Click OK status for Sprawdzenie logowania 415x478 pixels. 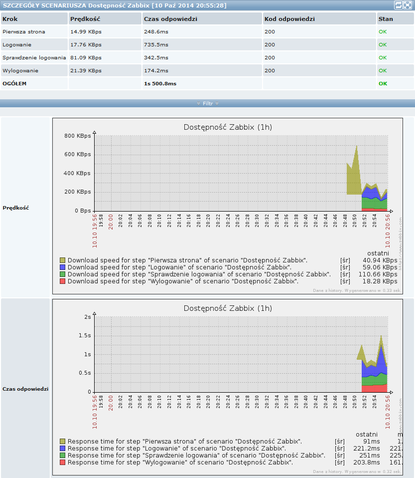[x=383, y=57]
